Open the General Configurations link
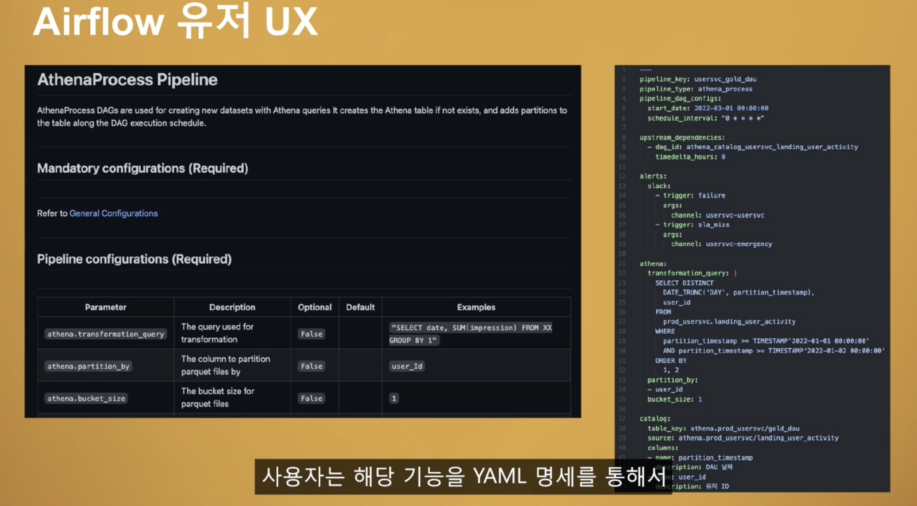Viewport: 917px width, 506px height. (113, 213)
